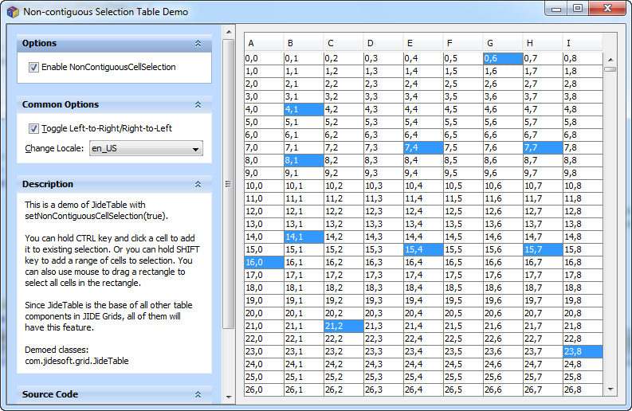The height and width of the screenshot is (411, 632).
Task: Click cell 20,4
Action: [424, 314]
